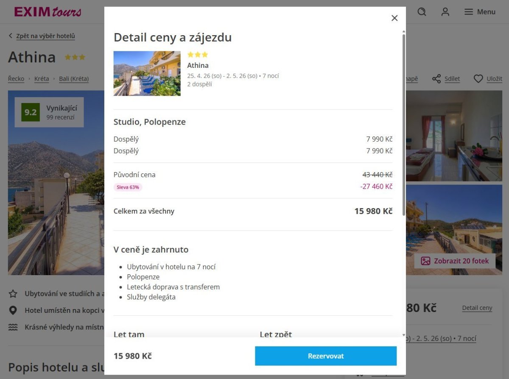509x379 pixels.
Task: Click the heart icon to save hotel
Action: pyautogui.click(x=478, y=79)
